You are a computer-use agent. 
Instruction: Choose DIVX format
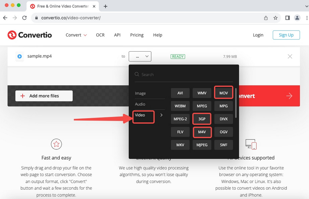[x=224, y=119]
